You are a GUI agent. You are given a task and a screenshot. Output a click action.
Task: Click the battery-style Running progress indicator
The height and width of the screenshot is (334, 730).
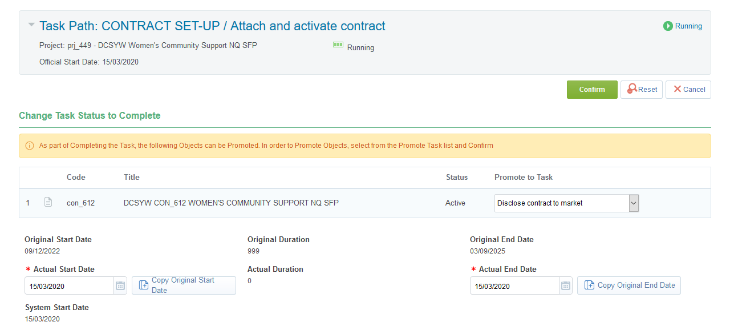[x=338, y=45]
